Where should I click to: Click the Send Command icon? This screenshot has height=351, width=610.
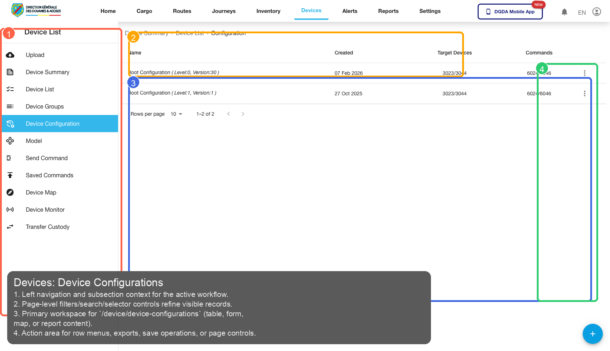pyautogui.click(x=10, y=158)
